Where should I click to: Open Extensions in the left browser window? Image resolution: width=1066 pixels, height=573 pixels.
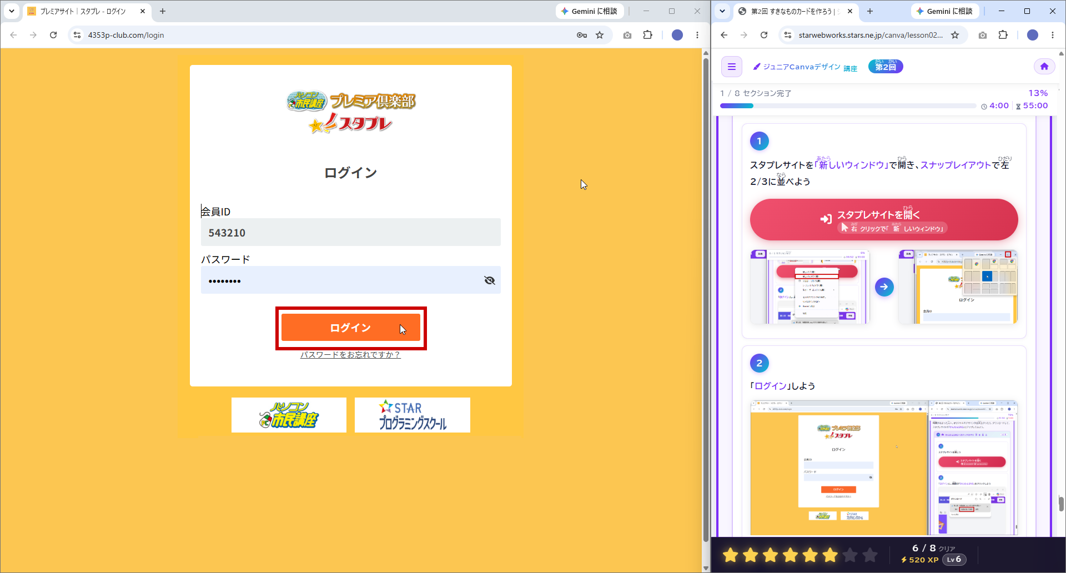[x=647, y=35]
